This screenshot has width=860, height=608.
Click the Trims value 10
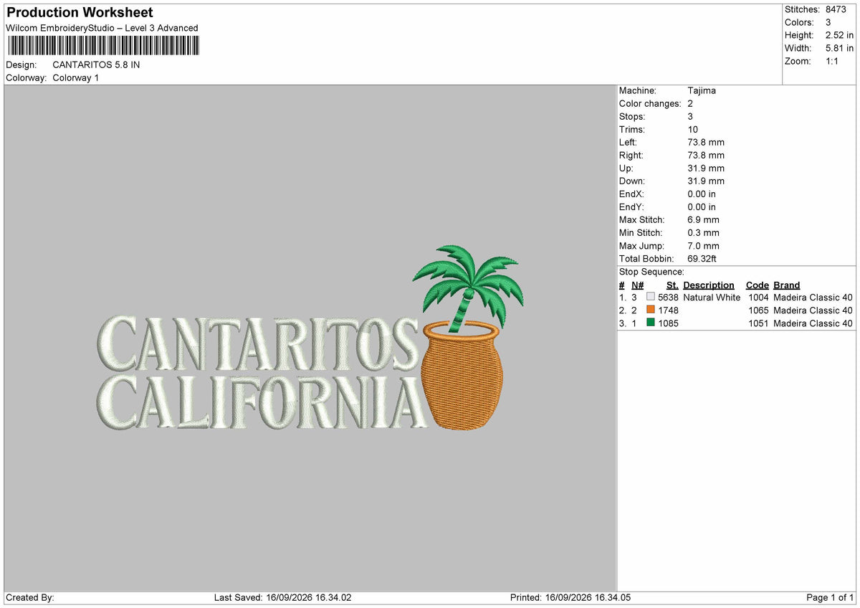[693, 130]
